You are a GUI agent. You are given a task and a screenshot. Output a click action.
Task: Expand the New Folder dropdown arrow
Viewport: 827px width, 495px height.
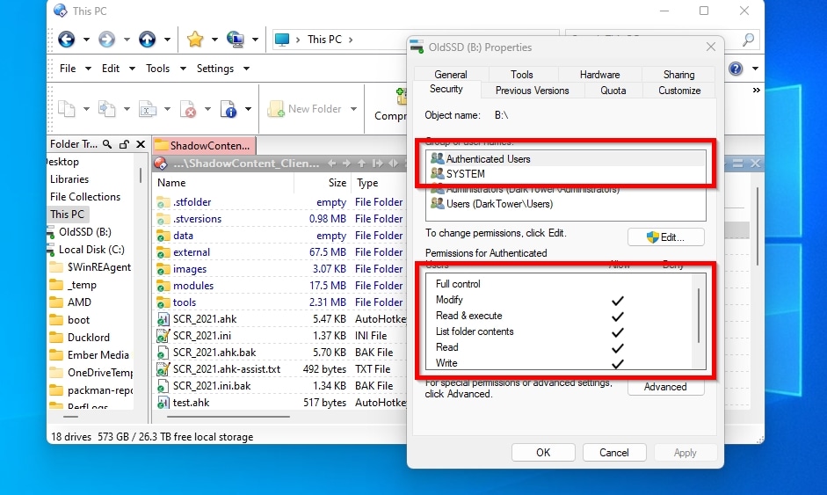coord(353,109)
